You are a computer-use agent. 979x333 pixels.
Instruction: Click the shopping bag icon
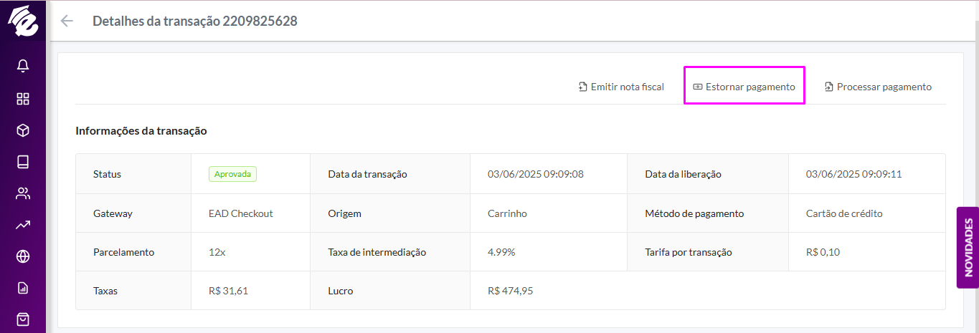23,319
